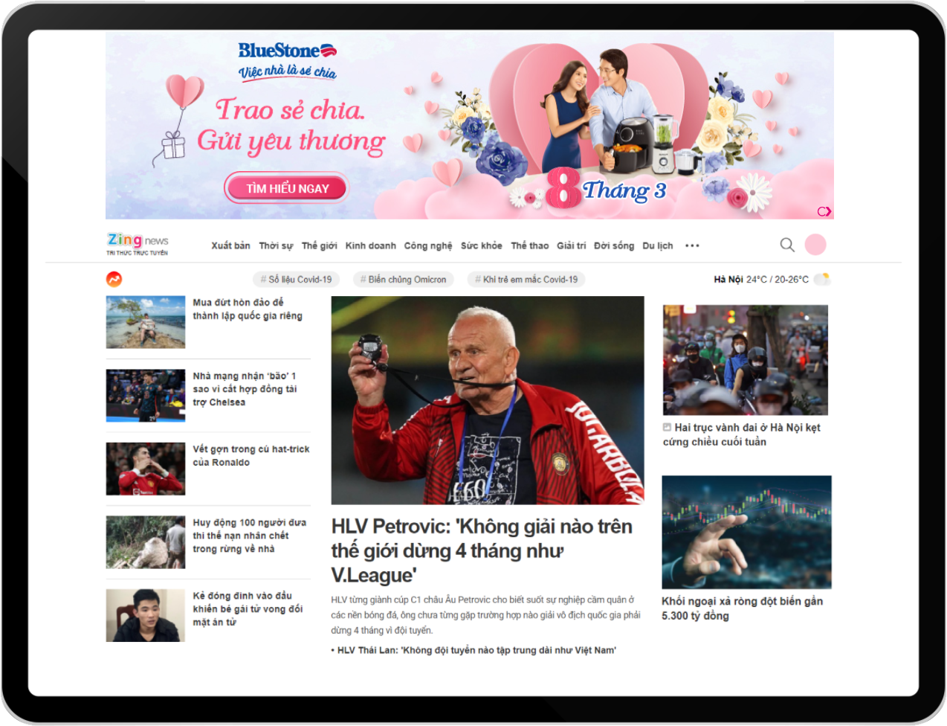This screenshot has width=947, height=726.
Task: Open the HLV Thái Lan related story
Action: (476, 650)
